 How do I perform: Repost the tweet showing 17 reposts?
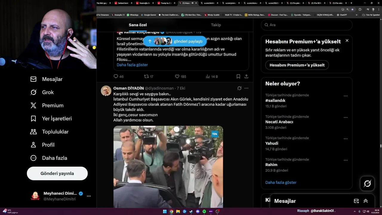(x=149, y=76)
